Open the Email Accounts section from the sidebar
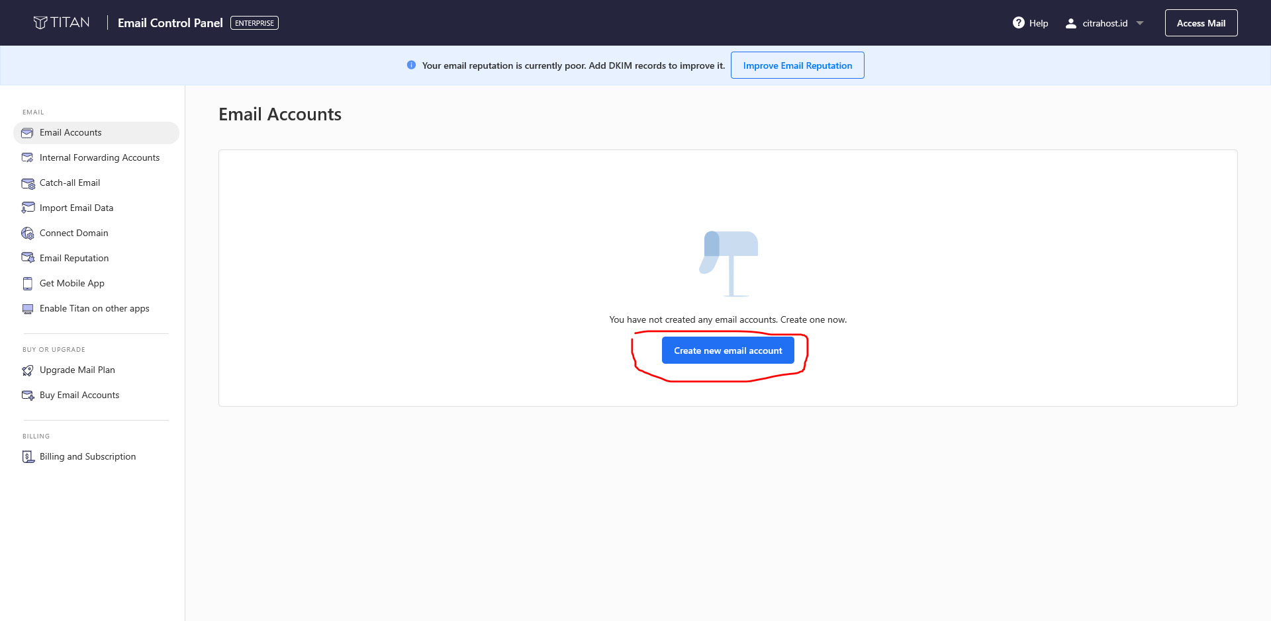The image size is (1271, 621). (71, 132)
